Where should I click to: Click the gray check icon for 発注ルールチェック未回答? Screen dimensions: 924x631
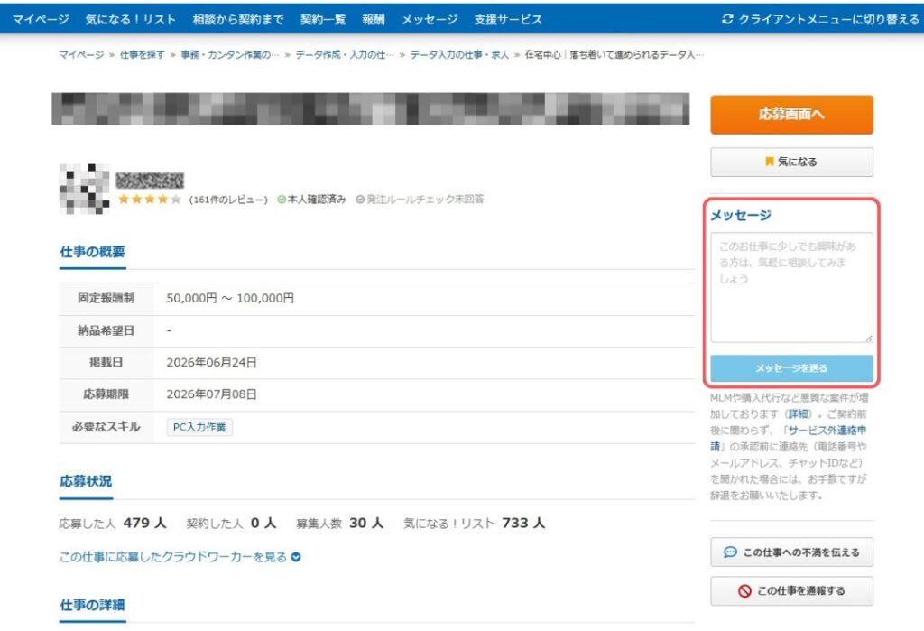coord(360,200)
